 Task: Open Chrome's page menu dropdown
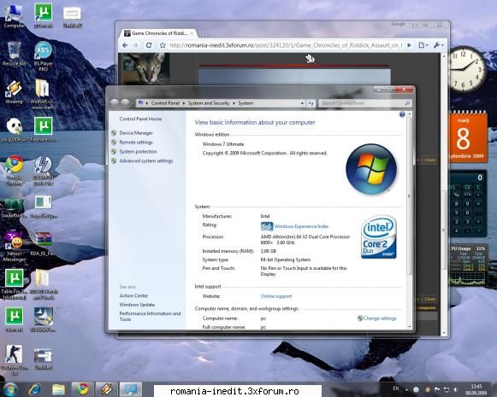(x=423, y=45)
